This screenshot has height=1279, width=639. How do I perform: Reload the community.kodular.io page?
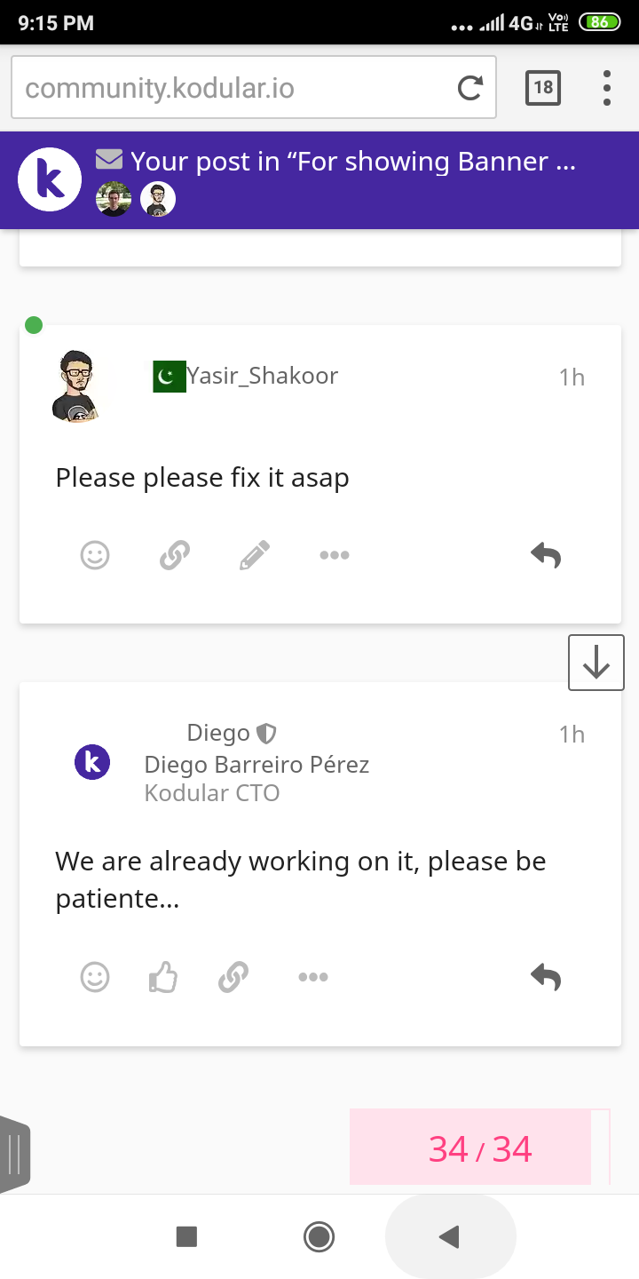(x=469, y=87)
